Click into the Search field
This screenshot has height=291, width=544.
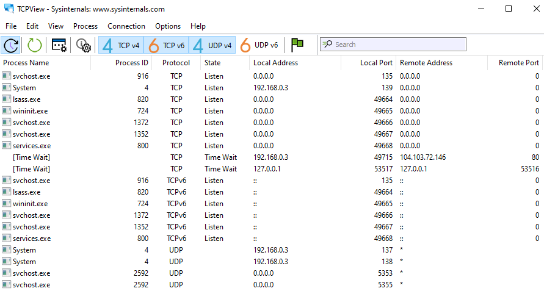click(x=393, y=45)
